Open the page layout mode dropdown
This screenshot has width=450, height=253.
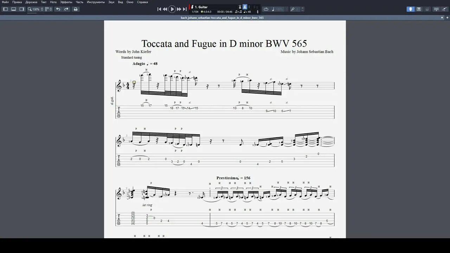(49, 9)
